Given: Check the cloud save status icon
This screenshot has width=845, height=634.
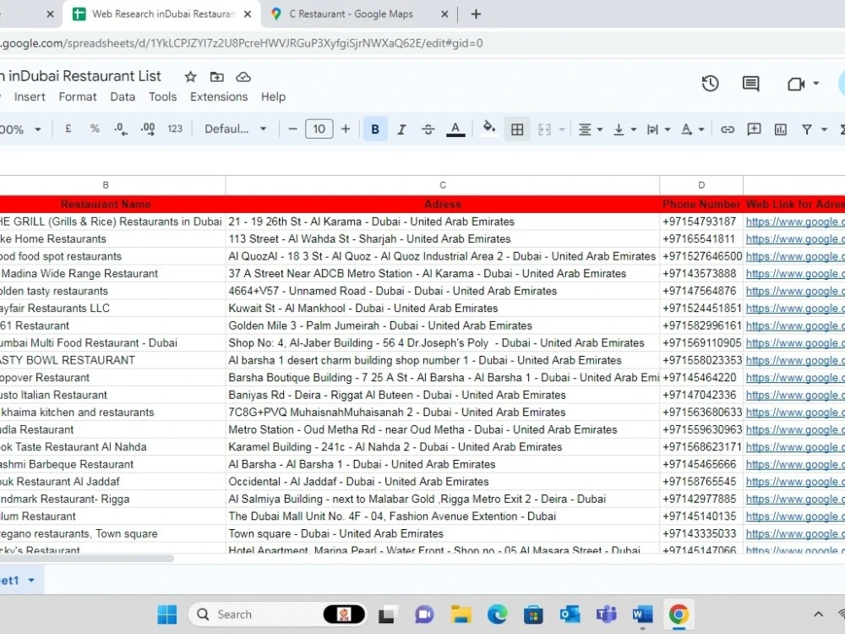Looking at the screenshot, I should pyautogui.click(x=243, y=77).
